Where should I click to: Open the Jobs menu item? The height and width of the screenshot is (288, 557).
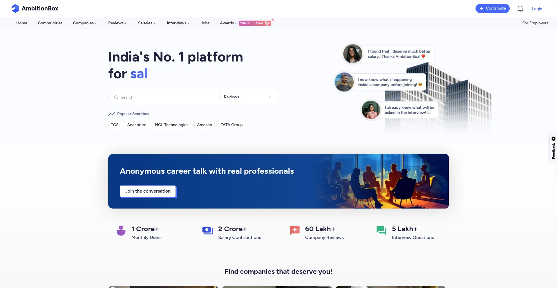(205, 23)
